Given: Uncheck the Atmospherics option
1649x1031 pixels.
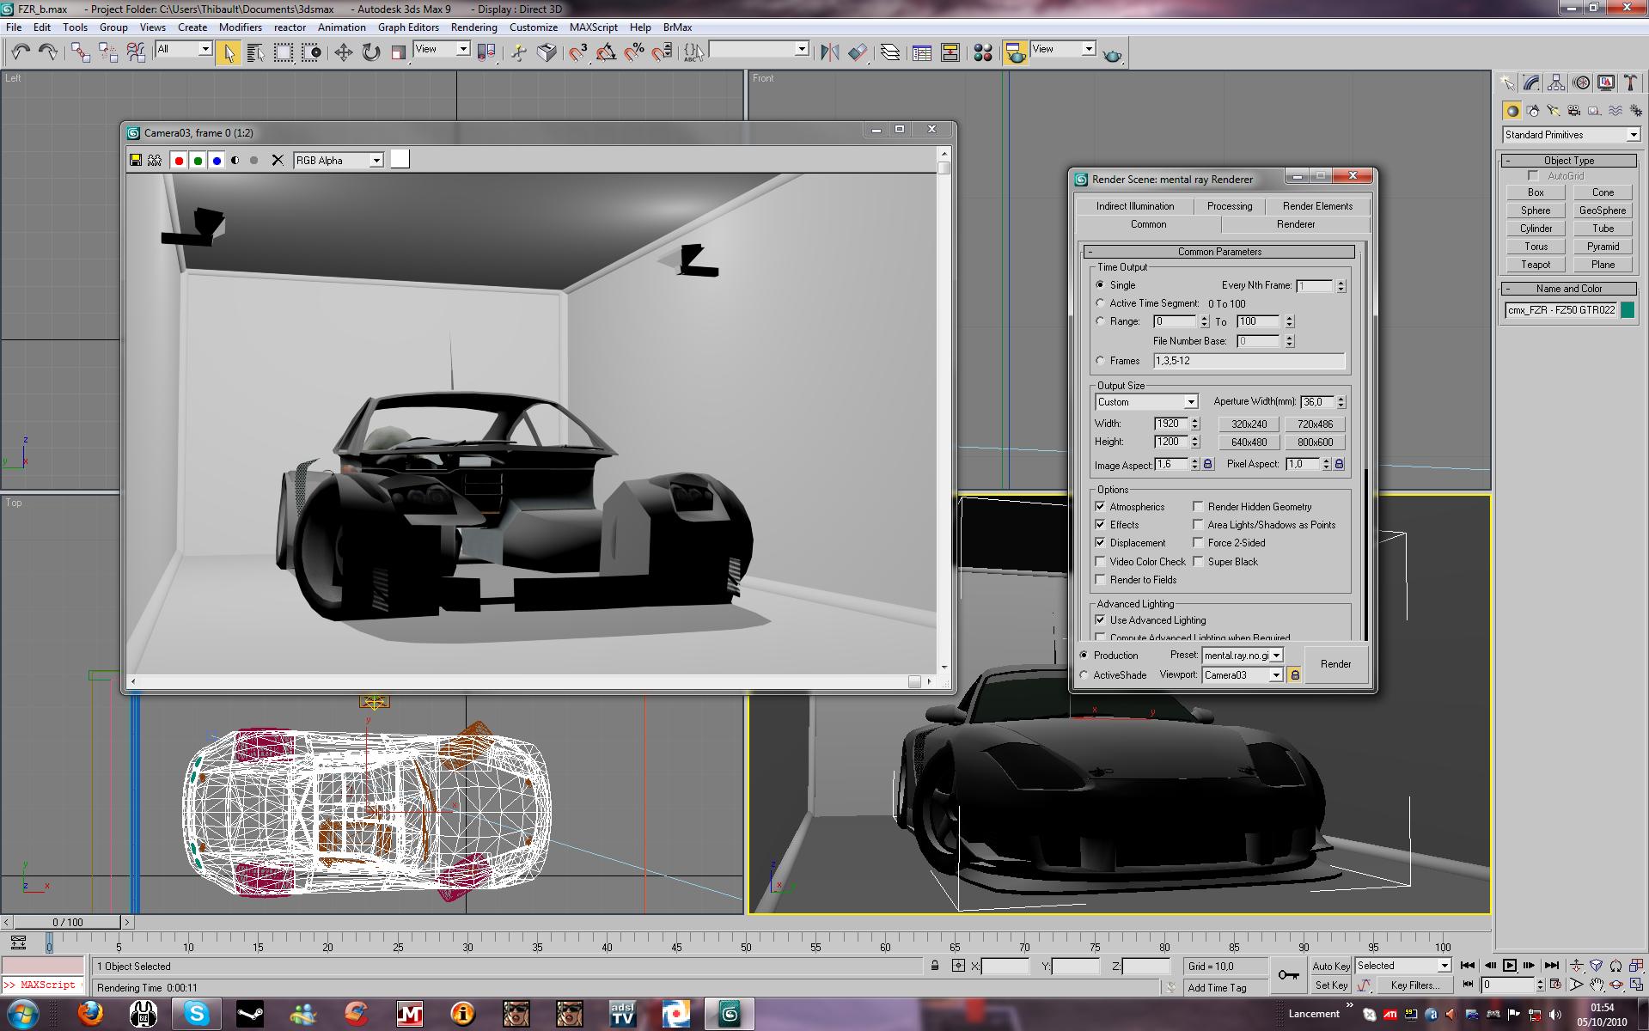Looking at the screenshot, I should click(1100, 507).
